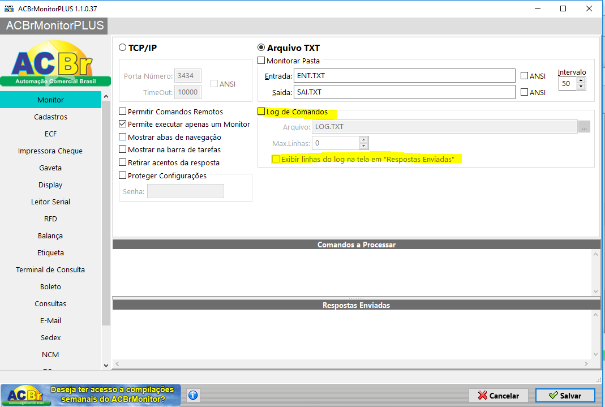Click the blue information icon
This screenshot has height=407, width=605.
point(193,395)
